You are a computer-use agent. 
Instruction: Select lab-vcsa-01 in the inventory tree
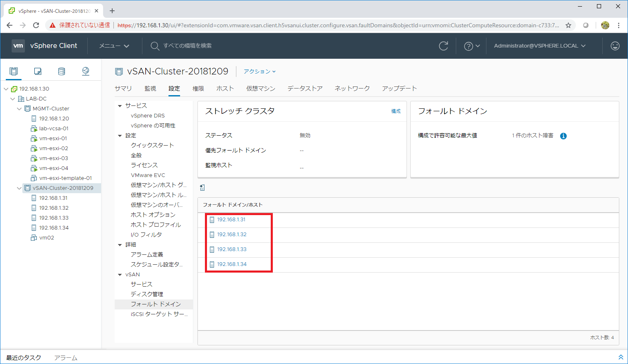(54, 129)
